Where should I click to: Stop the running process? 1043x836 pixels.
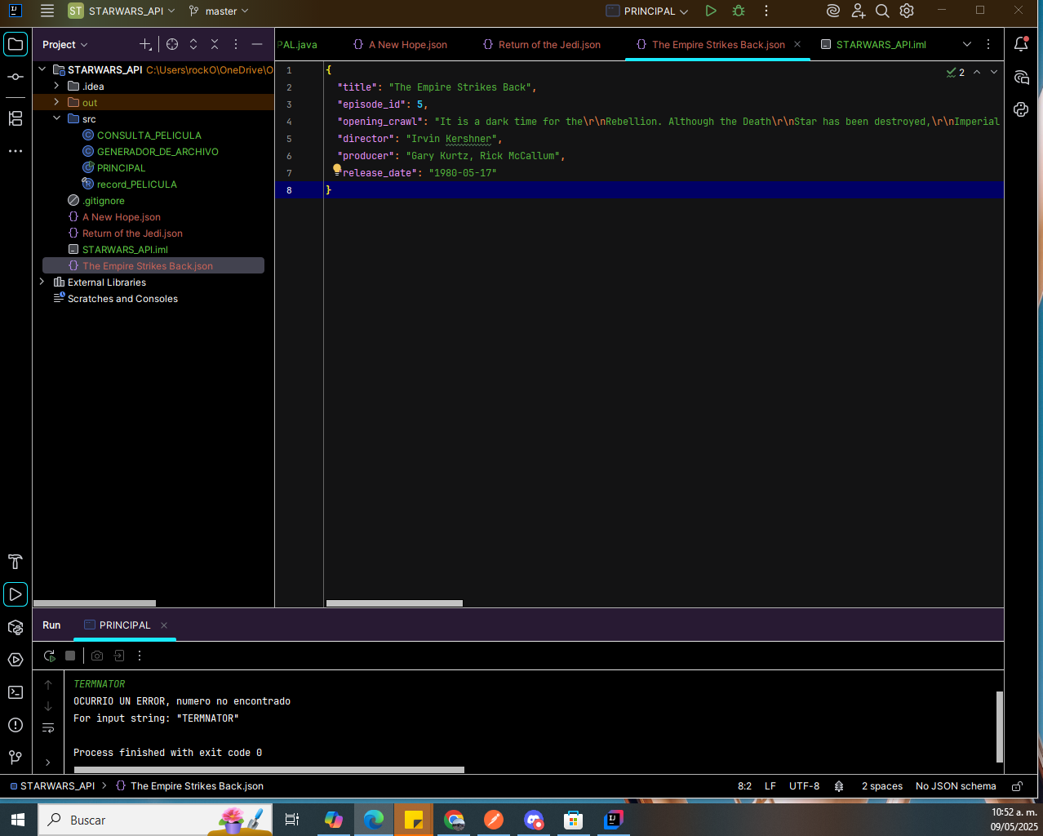[70, 656]
